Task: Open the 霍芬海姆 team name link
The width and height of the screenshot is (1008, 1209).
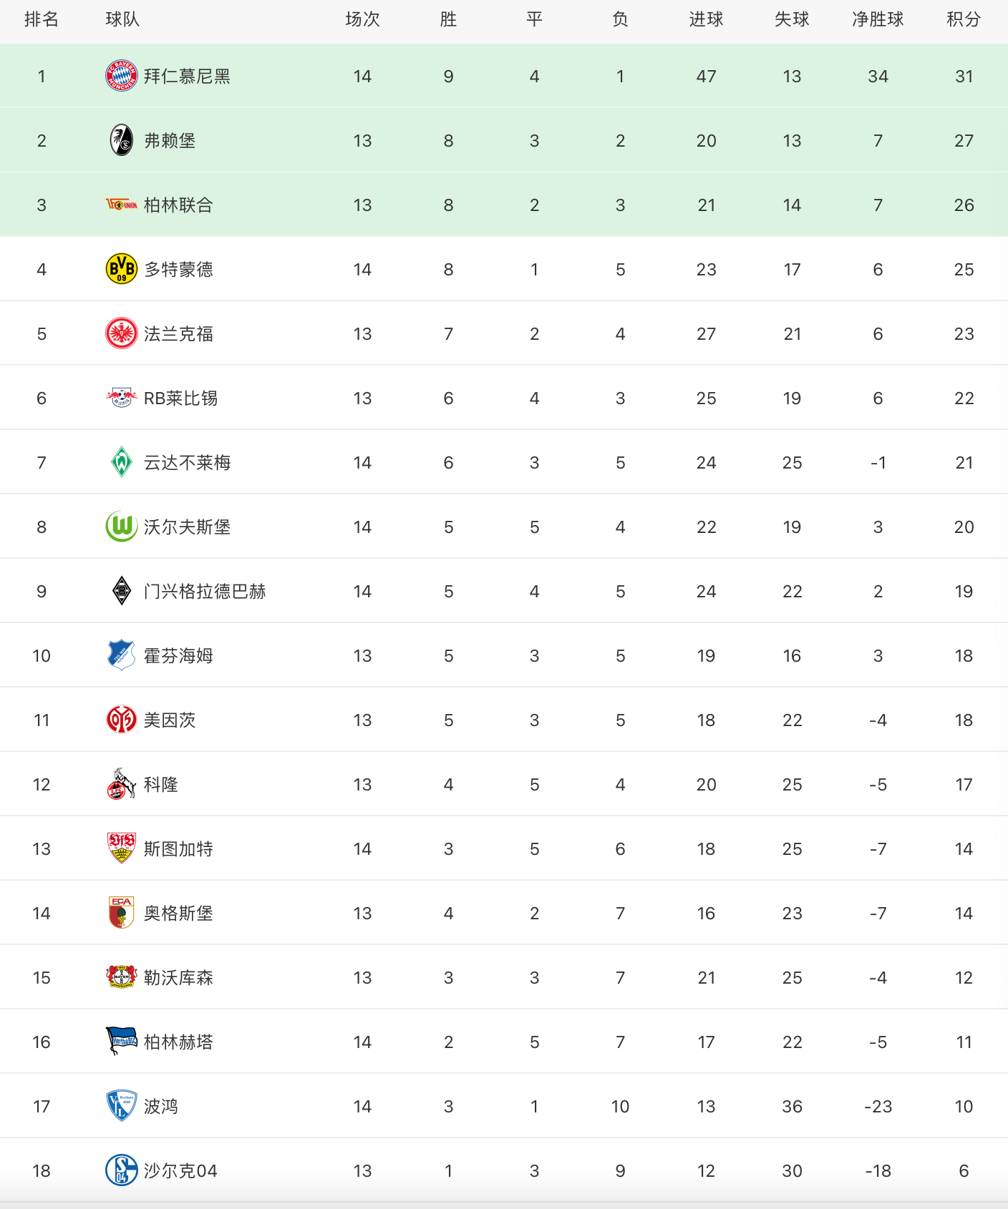Action: (x=178, y=655)
